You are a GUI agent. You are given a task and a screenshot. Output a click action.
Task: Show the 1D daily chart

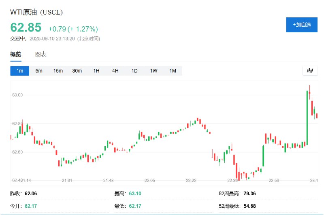coord(134,71)
